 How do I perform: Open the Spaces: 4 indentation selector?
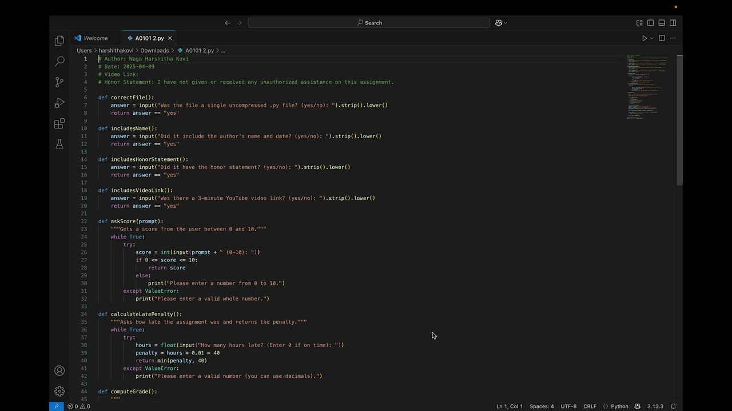point(542,406)
